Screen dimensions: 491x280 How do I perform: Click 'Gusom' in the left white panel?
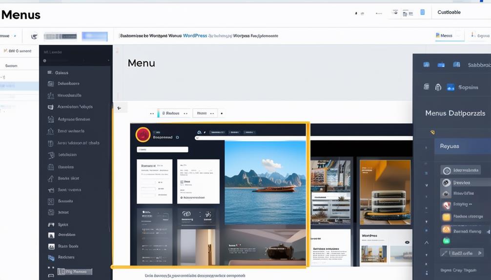[x=11, y=66]
